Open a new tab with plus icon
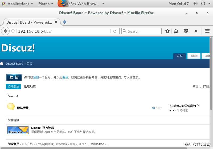The width and height of the screenshot is (213, 149). tap(65, 22)
